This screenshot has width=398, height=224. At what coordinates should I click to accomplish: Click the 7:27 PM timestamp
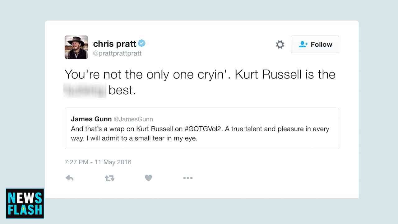98,162
